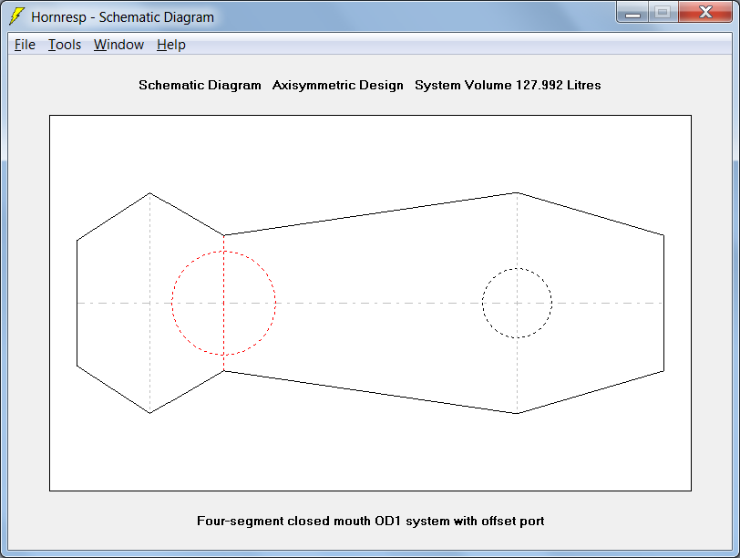Click the Hornresp lightning bolt title icon

[x=16, y=16]
